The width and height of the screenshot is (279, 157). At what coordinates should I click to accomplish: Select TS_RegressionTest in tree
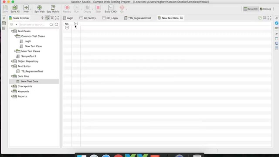[32, 71]
